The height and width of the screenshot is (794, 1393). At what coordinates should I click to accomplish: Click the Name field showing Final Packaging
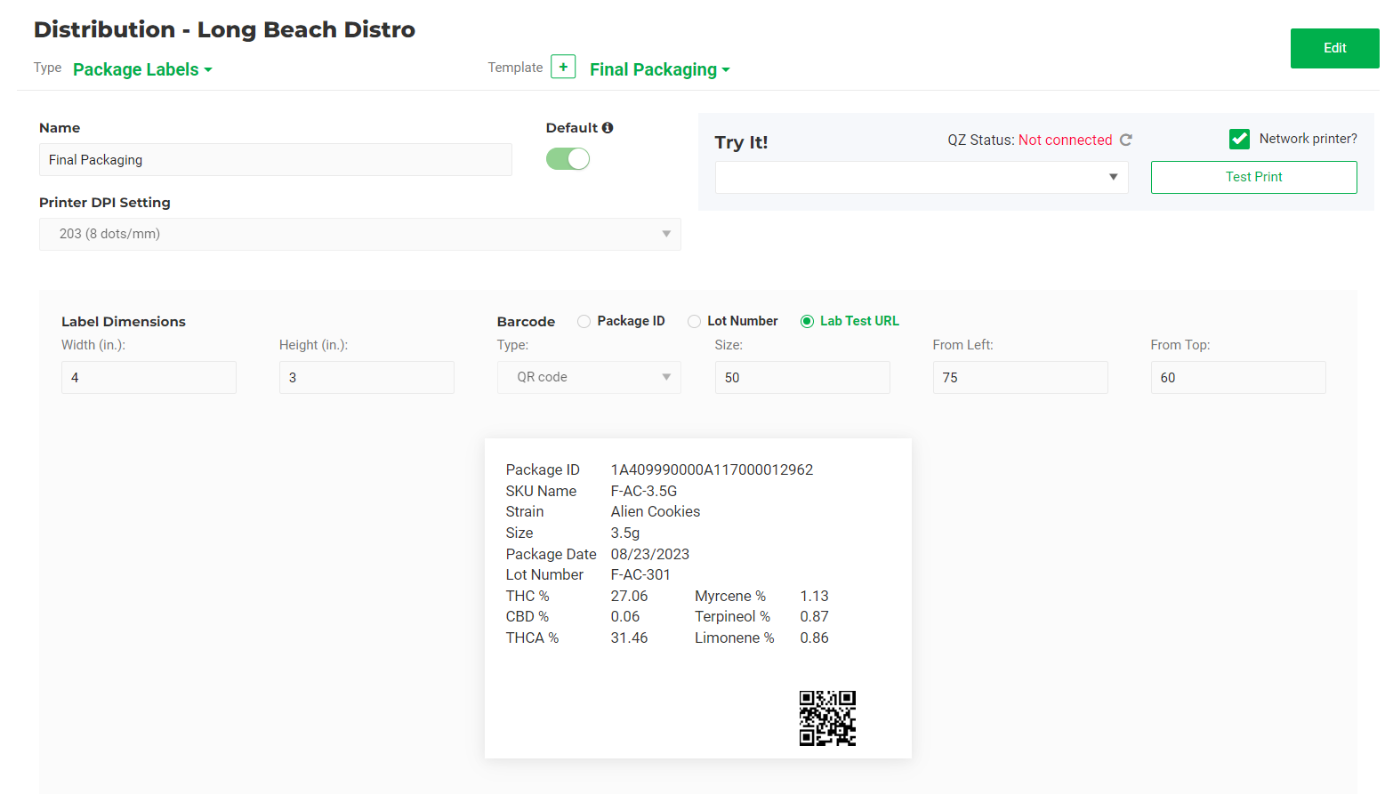pos(276,159)
